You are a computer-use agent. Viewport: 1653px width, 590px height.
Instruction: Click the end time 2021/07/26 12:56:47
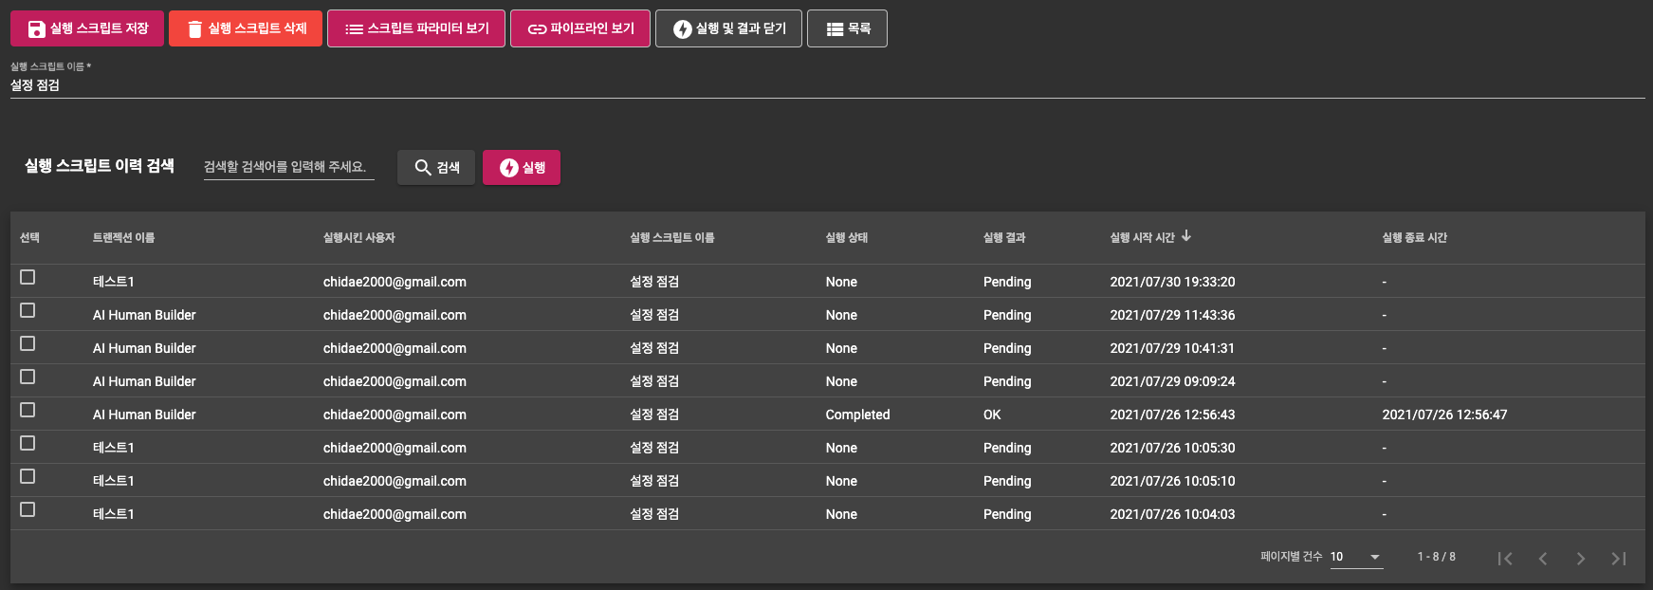tap(1444, 415)
